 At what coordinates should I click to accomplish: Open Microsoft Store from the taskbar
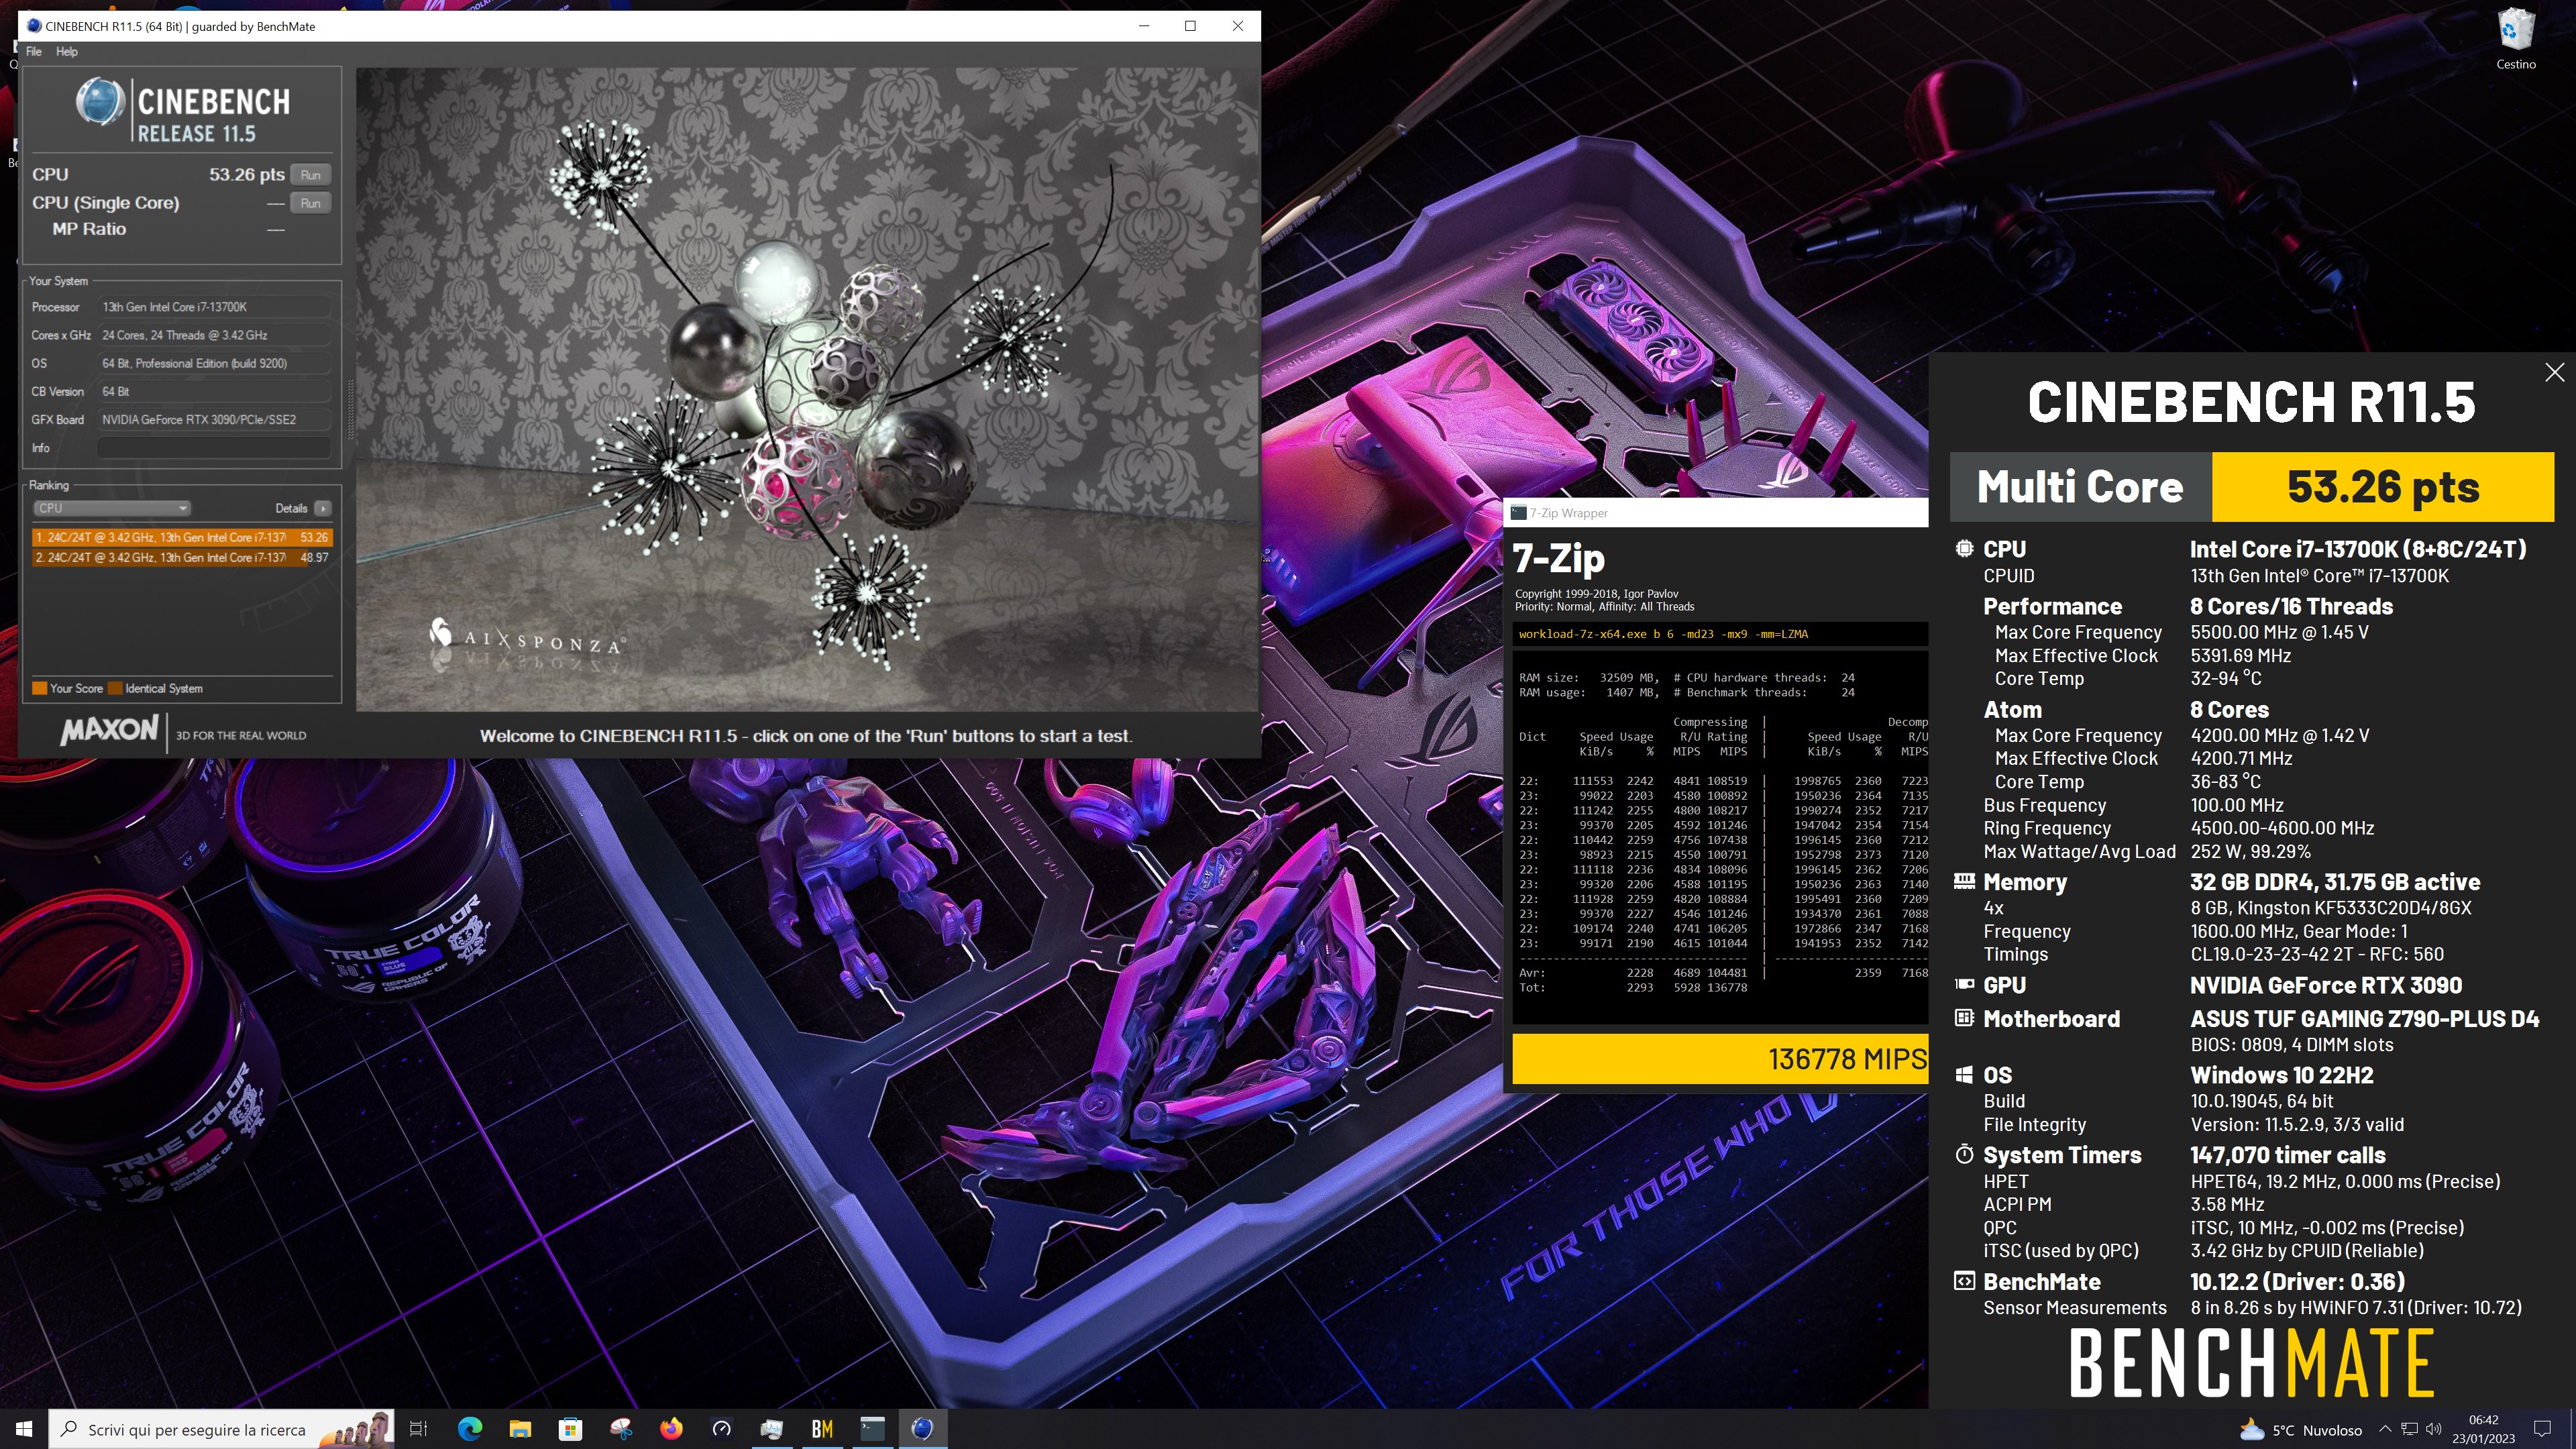570,1429
